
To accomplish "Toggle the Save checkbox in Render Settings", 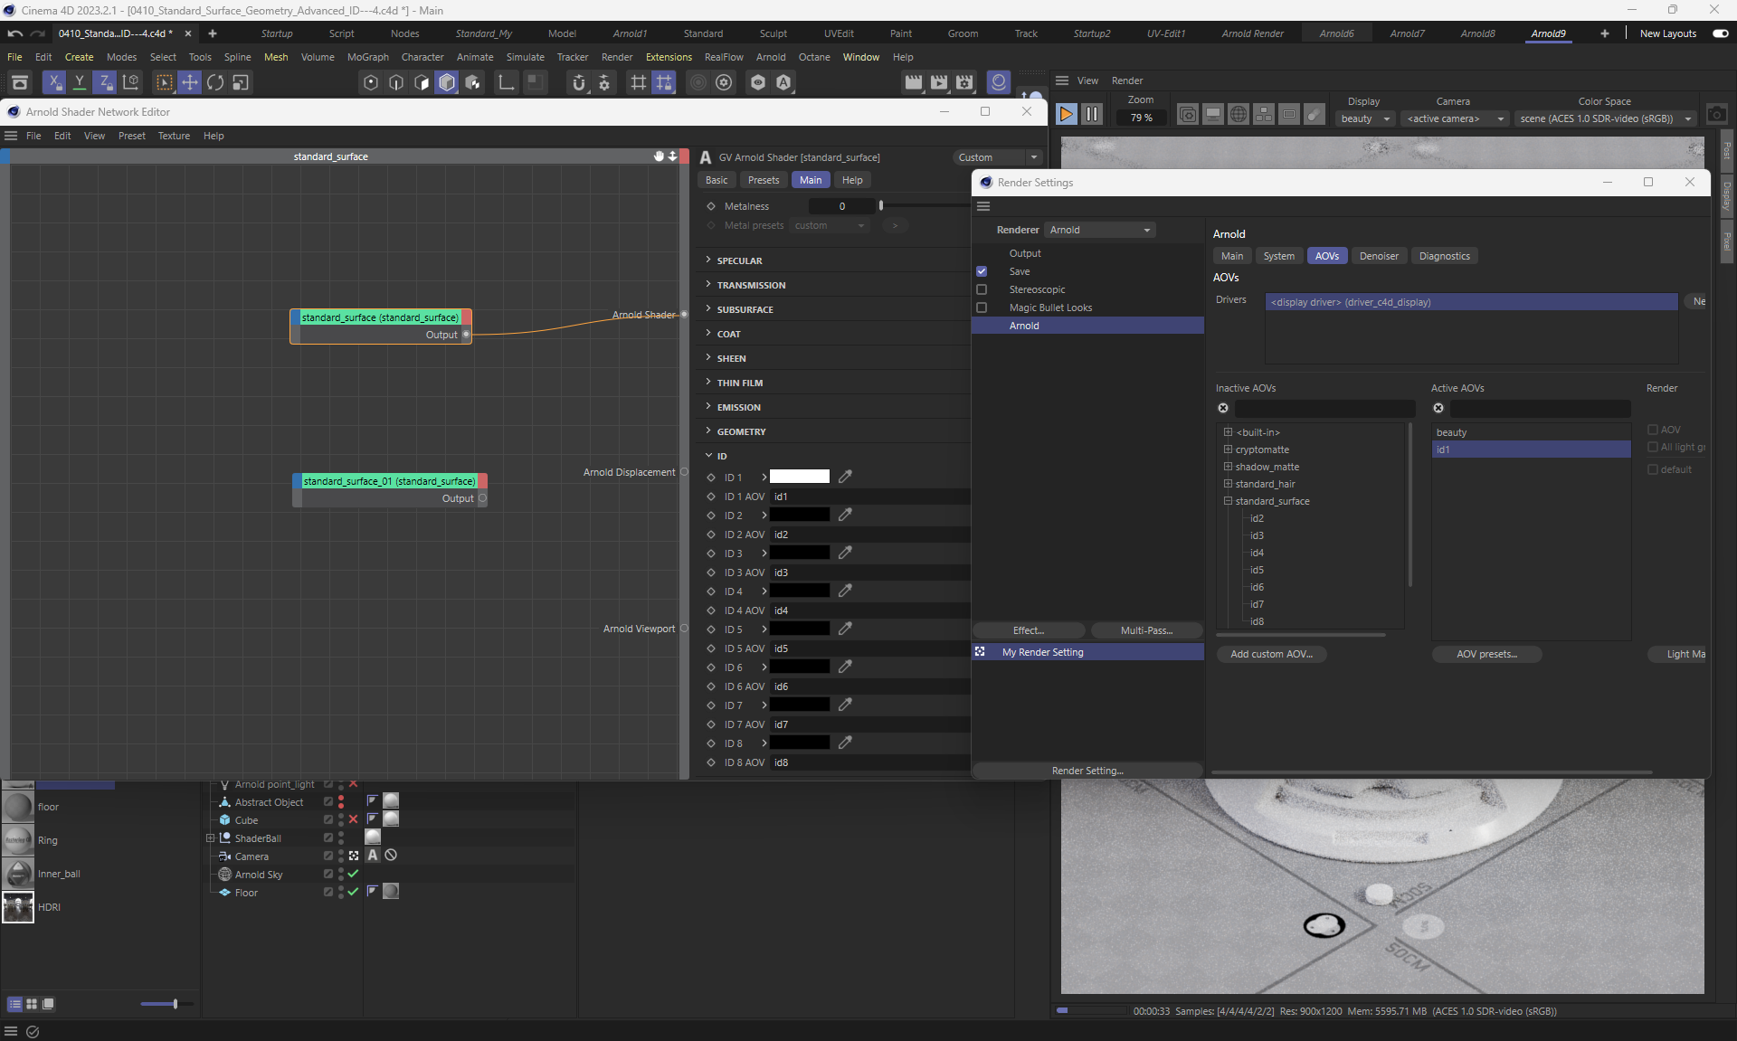I will [x=982, y=271].
